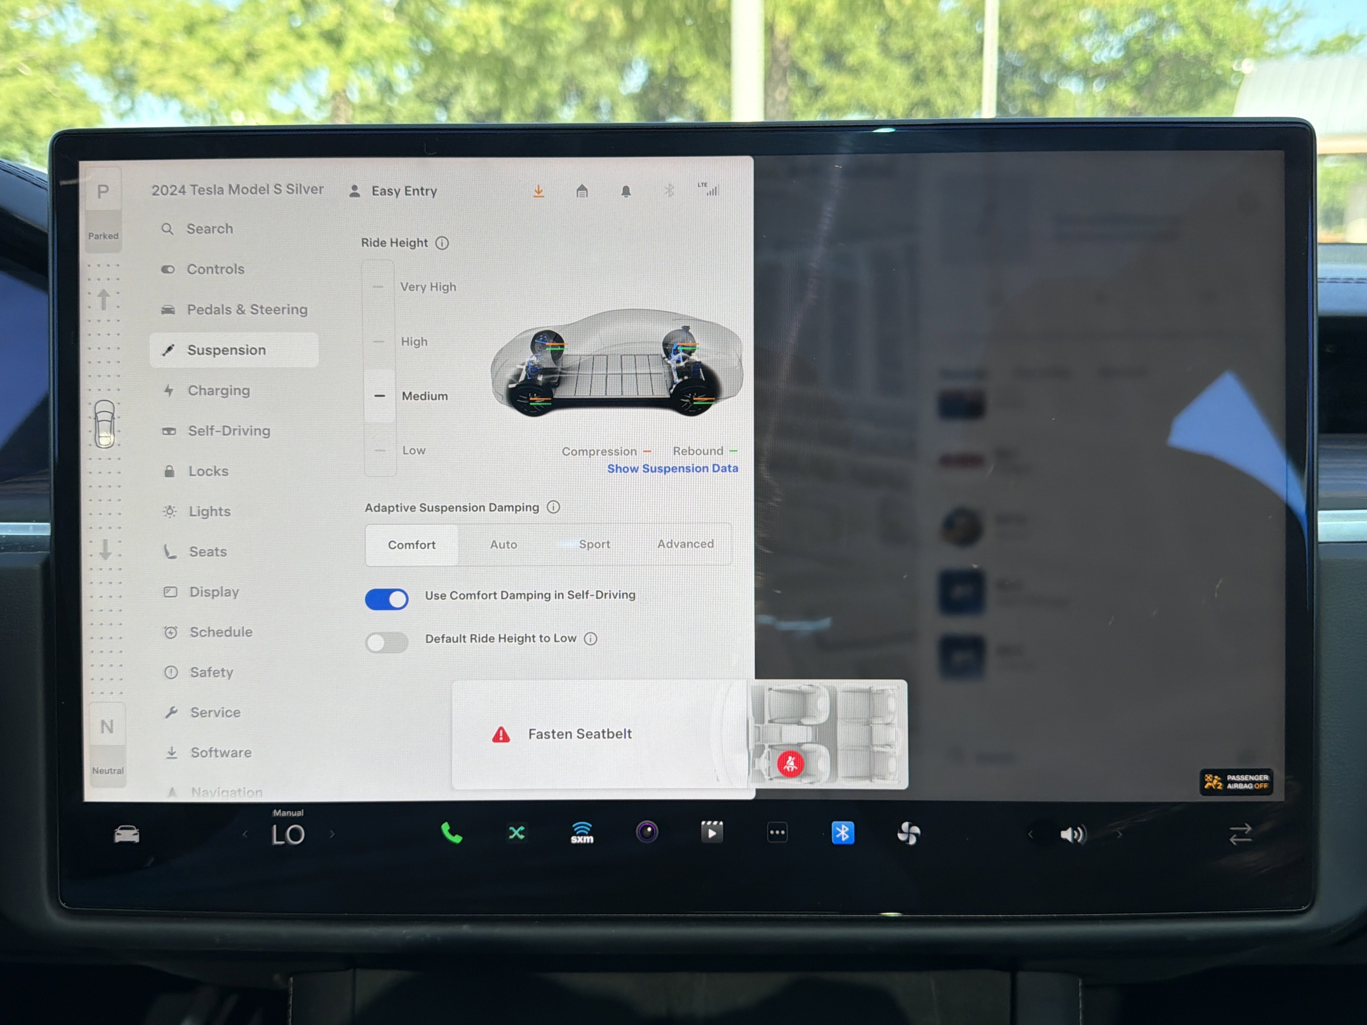1367x1025 pixels.
Task: Open the Bluetooth app in dock
Action: (843, 833)
